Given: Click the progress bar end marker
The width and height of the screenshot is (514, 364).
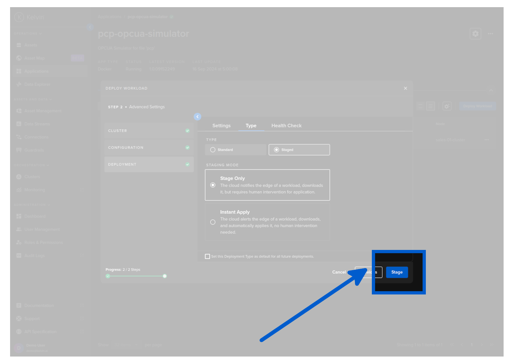Looking at the screenshot, I should [165, 276].
